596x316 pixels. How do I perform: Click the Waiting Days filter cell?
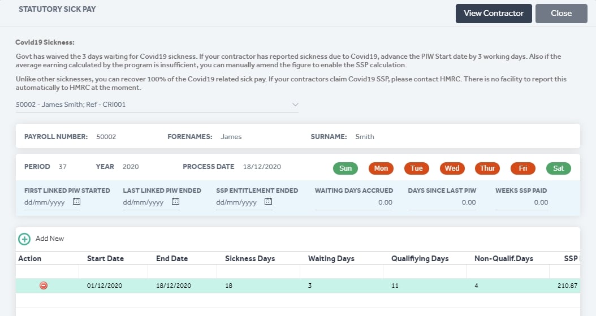342,271
